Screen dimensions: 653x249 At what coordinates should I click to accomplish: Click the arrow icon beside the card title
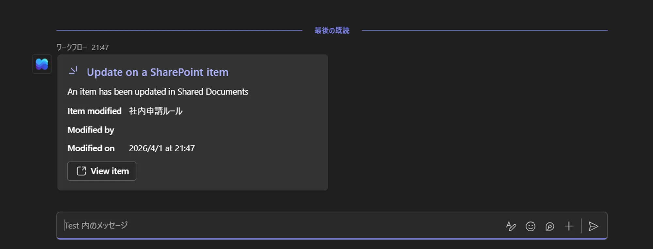pyautogui.click(x=73, y=71)
